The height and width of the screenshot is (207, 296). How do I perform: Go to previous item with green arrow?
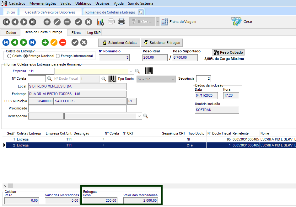(x=15, y=42)
